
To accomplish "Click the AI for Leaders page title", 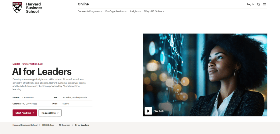I will pos(42,72).
